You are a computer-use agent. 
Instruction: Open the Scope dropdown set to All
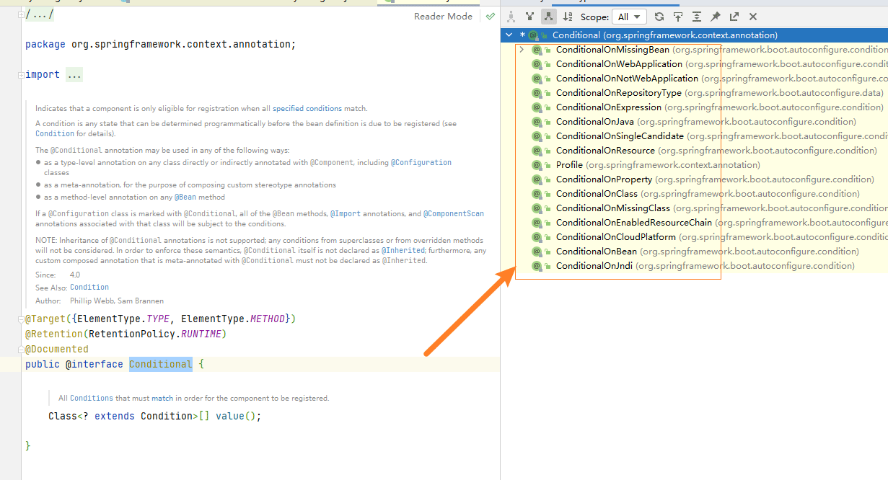[629, 17]
